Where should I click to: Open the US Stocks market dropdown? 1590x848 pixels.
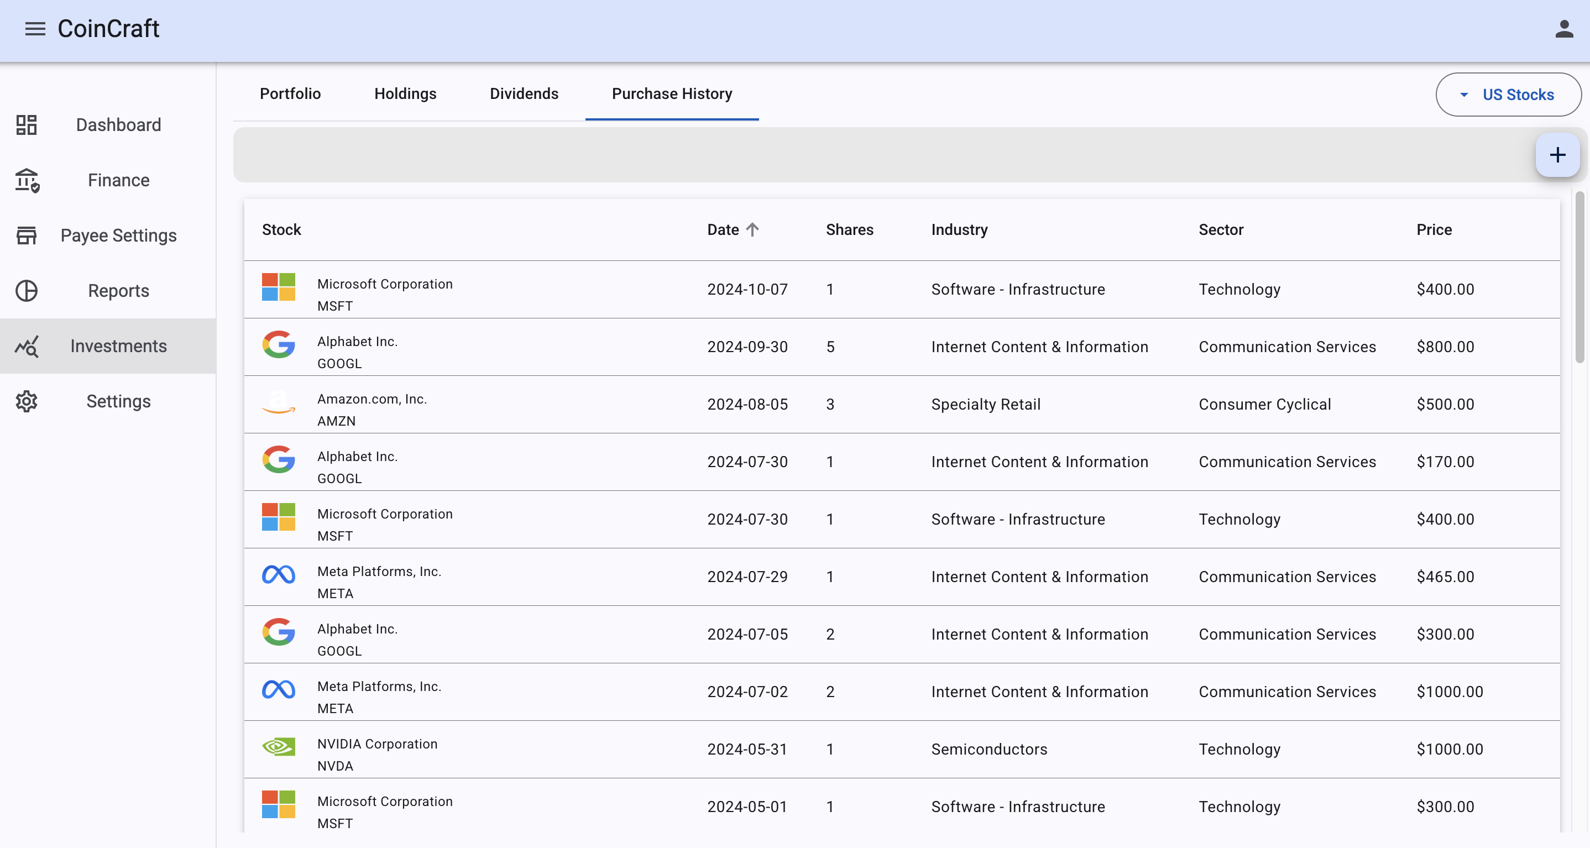(1508, 95)
